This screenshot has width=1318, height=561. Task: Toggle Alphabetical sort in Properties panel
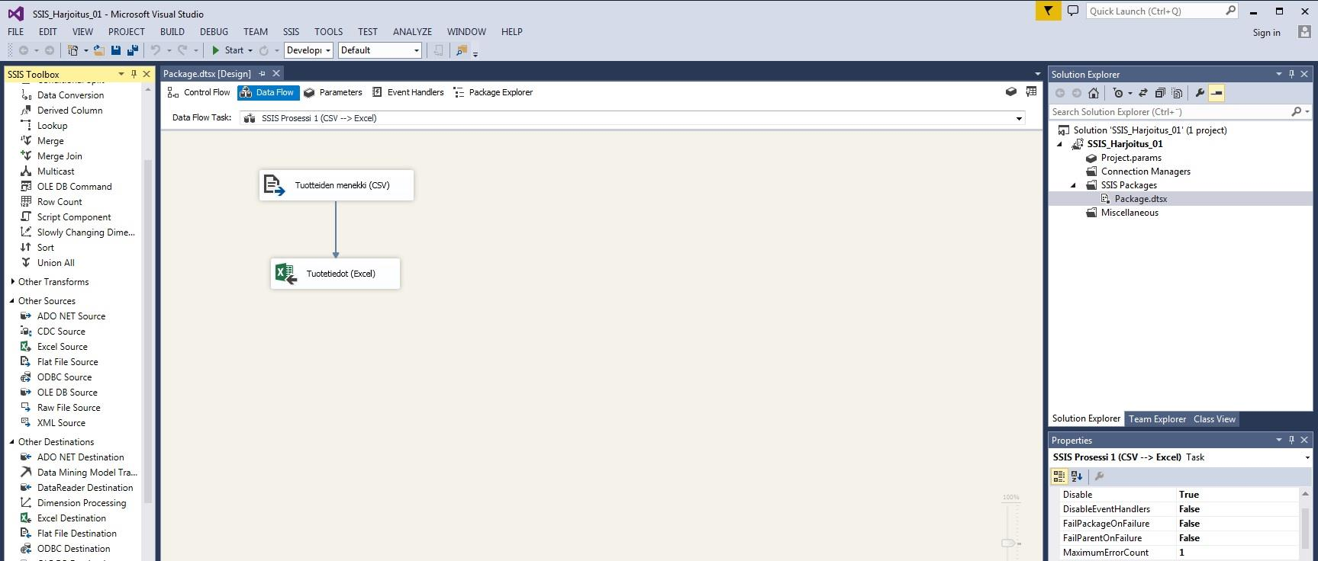click(1077, 476)
